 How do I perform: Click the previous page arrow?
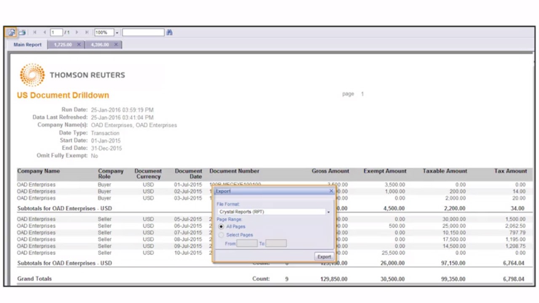click(x=45, y=32)
